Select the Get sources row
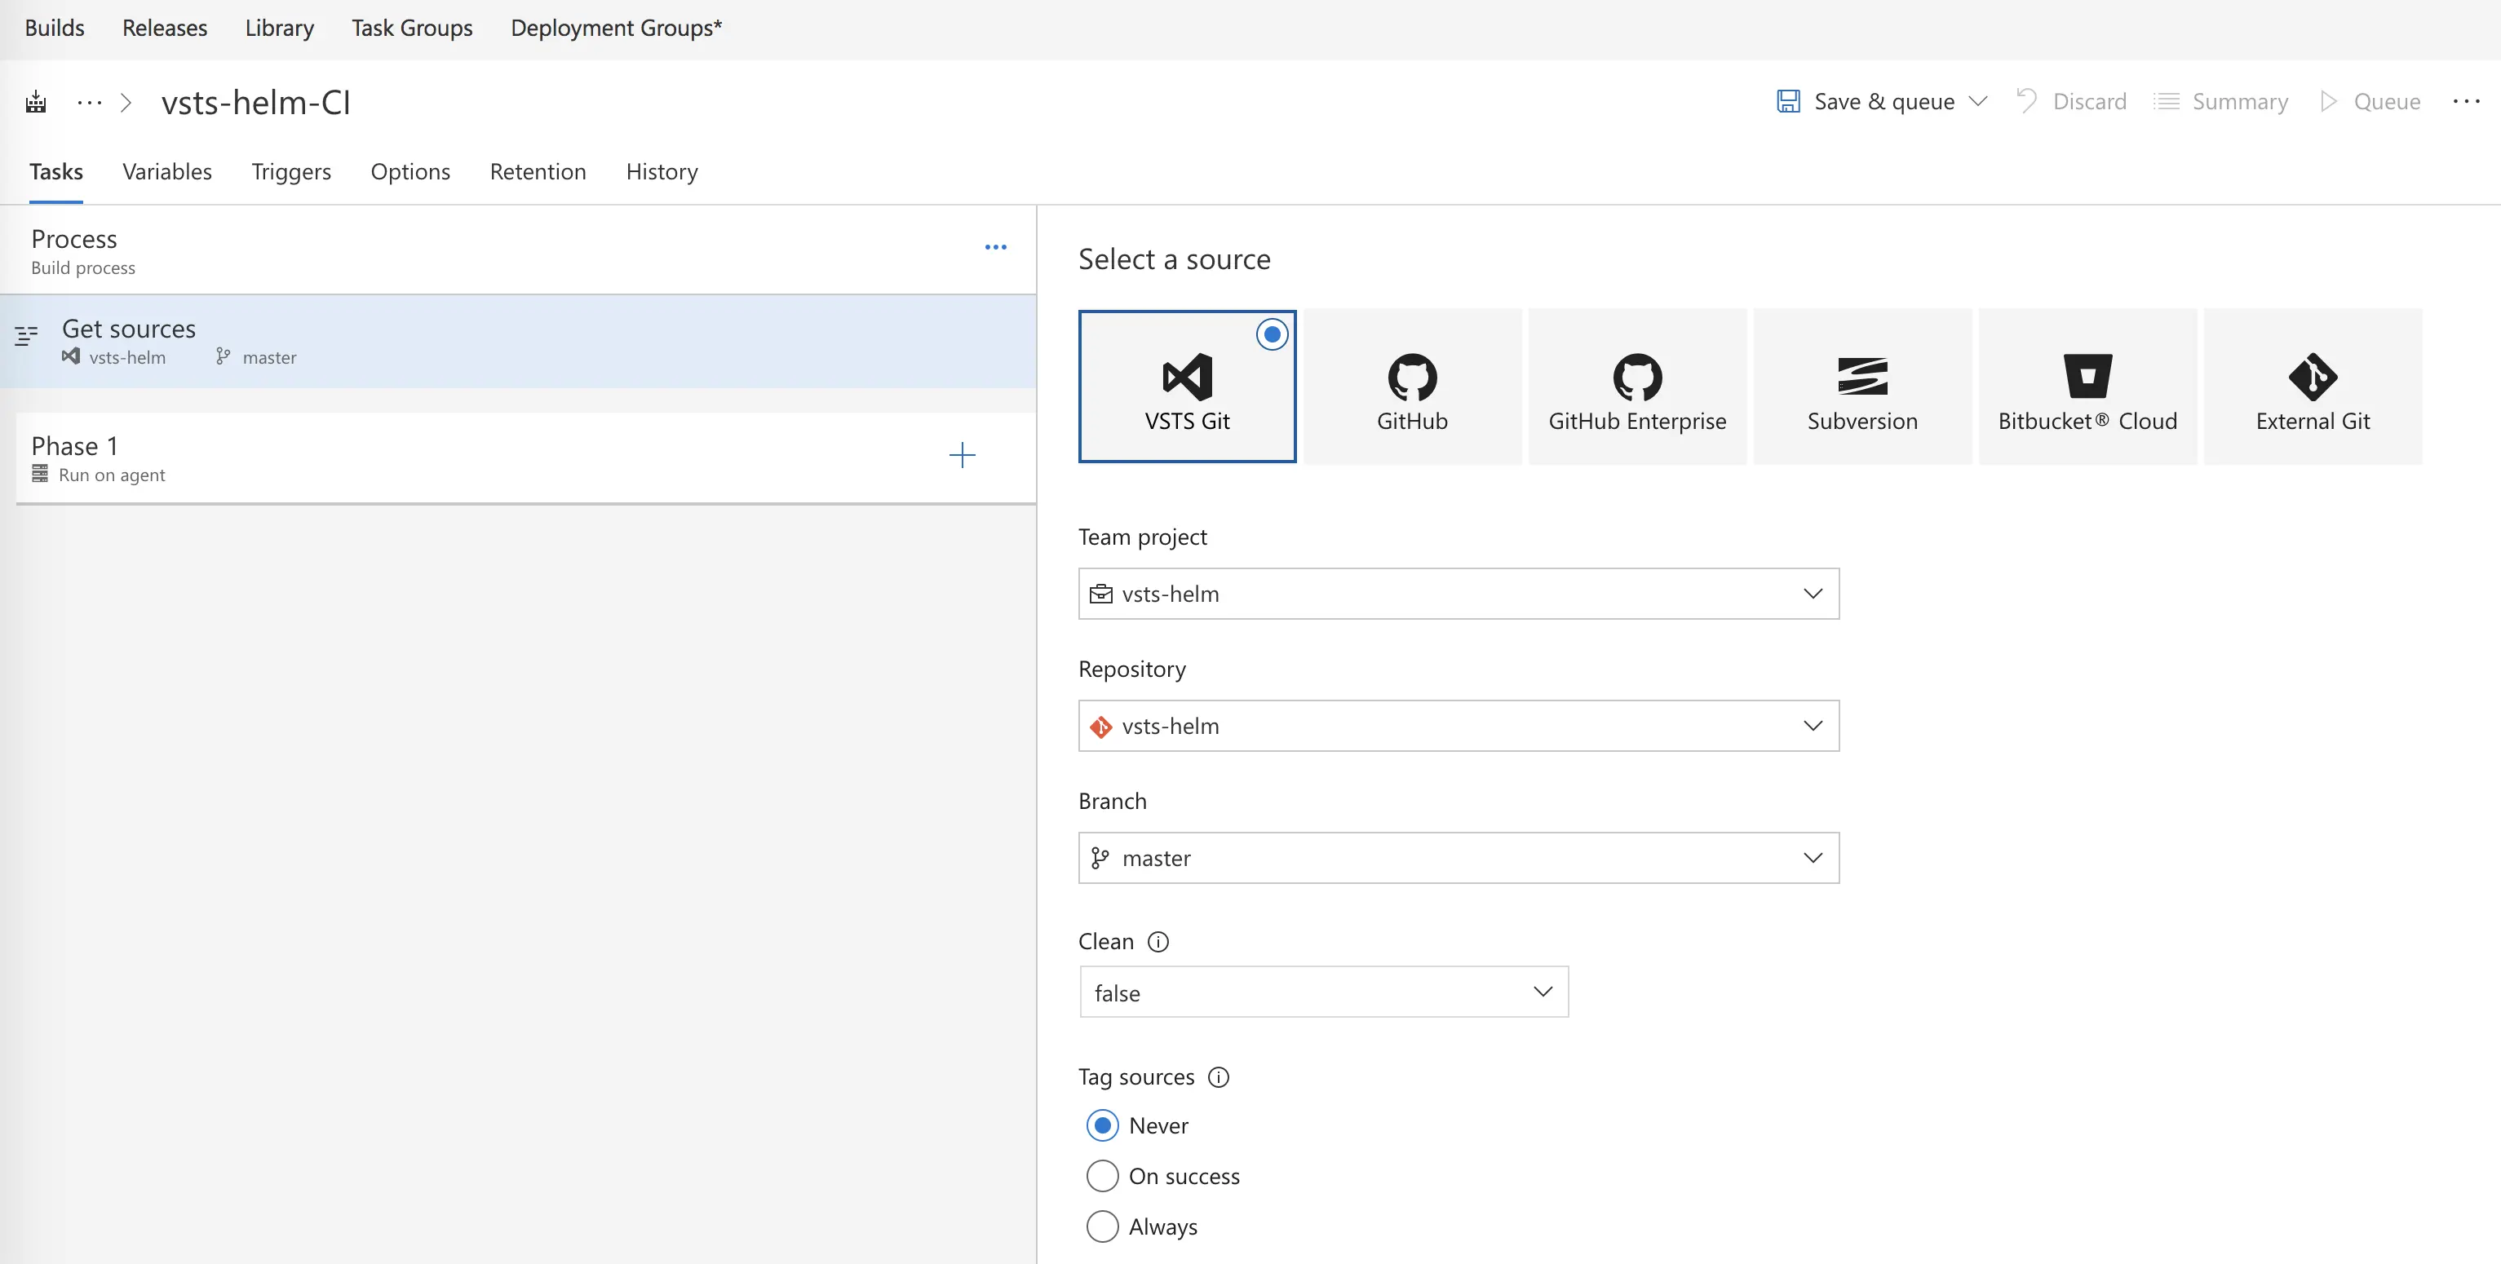Viewport: 2501px width, 1264px height. pos(519,342)
